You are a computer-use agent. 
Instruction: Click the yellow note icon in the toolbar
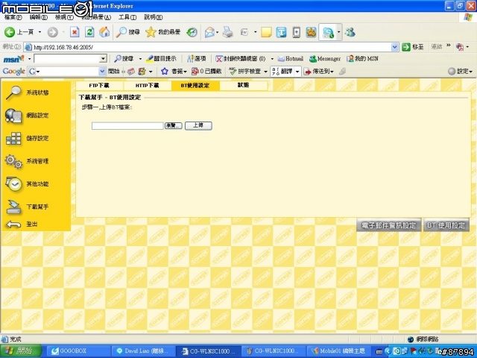(266, 32)
